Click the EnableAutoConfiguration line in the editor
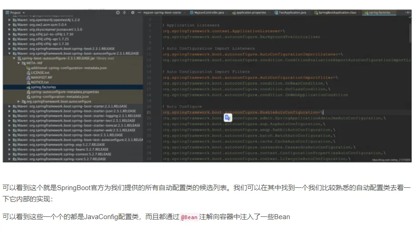The height and width of the screenshot is (230, 418). pyautogui.click(x=243, y=113)
